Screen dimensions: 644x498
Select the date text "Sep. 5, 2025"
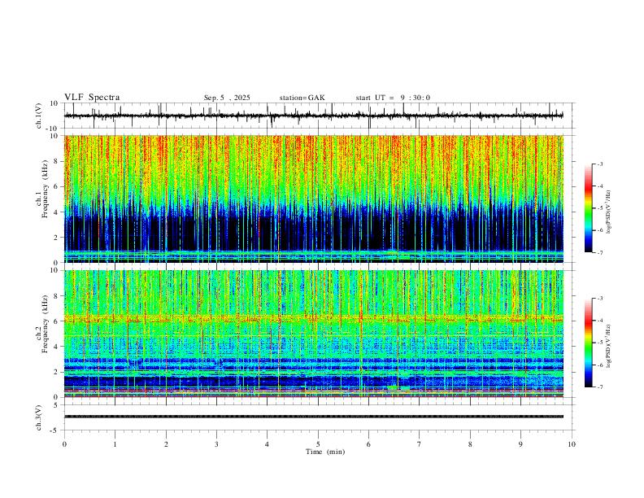227,98
